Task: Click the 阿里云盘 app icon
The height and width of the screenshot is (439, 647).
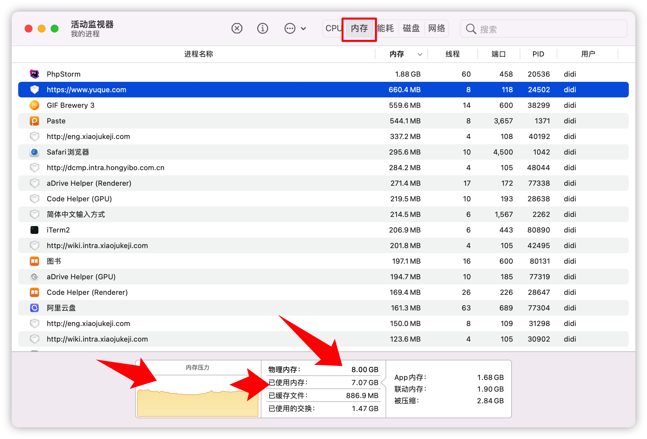Action: pyautogui.click(x=34, y=308)
